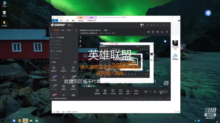Collapse the File Explorer ribbon chevron
This screenshot has height=123, width=220.
click(177, 21)
